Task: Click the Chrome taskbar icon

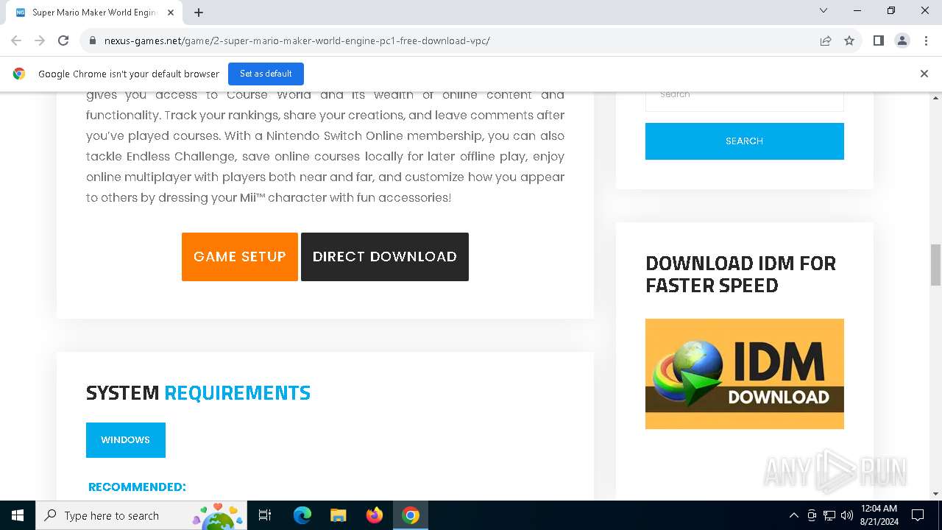Action: (411, 515)
